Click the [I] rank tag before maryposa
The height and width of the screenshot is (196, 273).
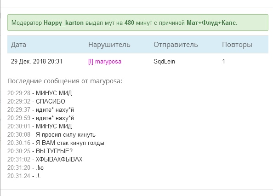click(91, 62)
